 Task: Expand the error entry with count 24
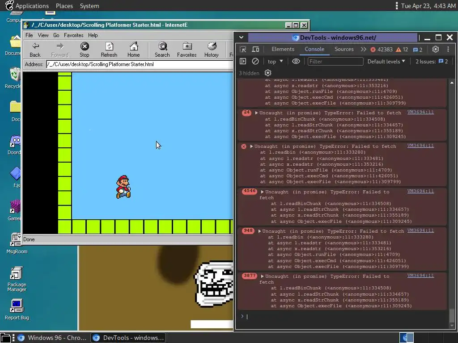(x=256, y=113)
